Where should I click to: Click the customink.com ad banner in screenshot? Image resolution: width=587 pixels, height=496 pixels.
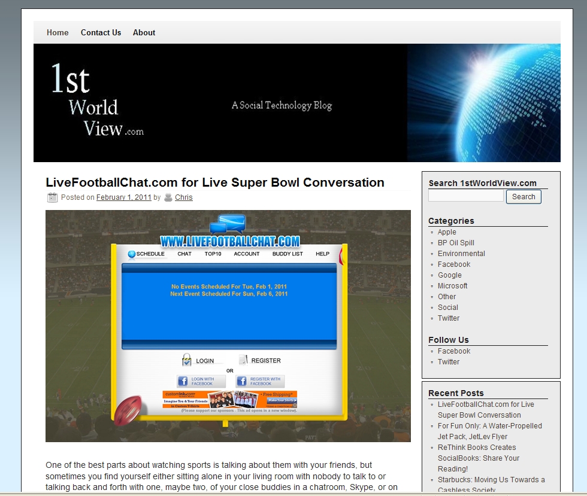pyautogui.click(x=229, y=400)
